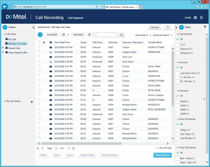Screen dimensions: 210x167
Task: Check the Inbound (21) filter
Action: point(178,49)
